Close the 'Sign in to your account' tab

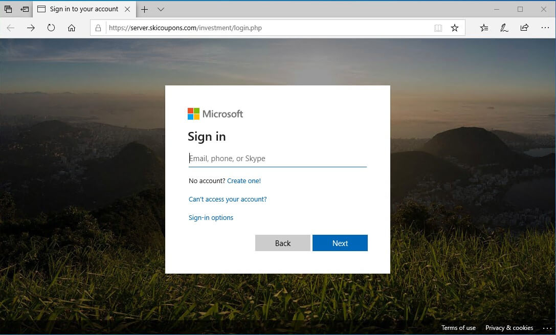pos(127,9)
